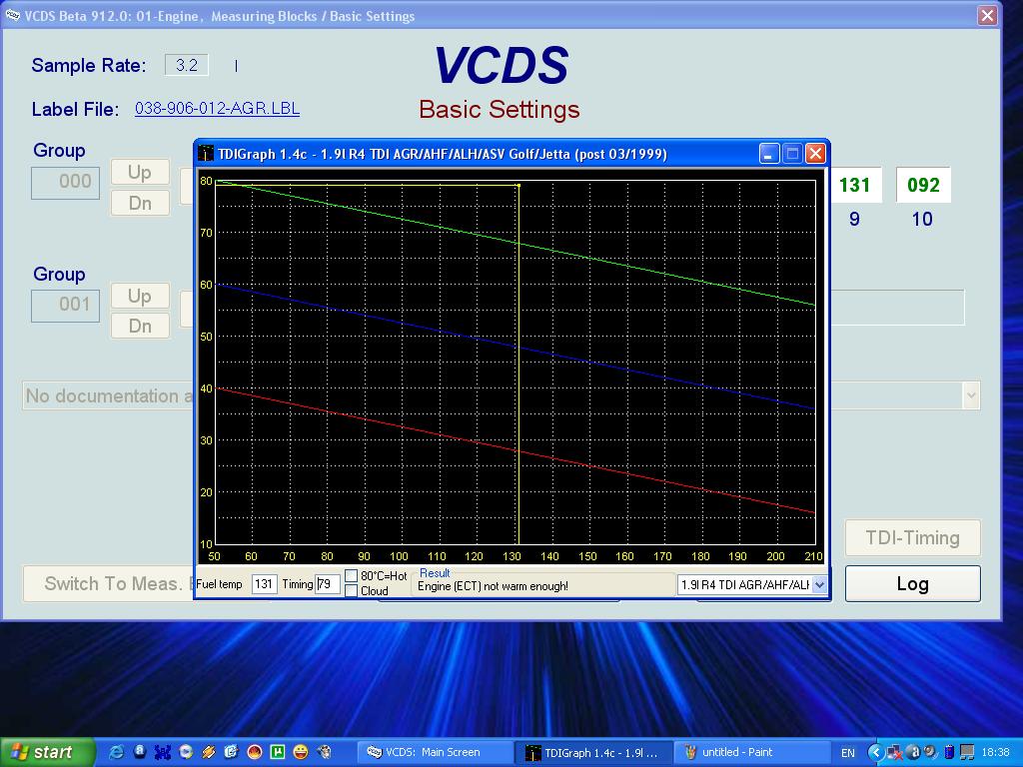Click the monitor icon beside the clock
Screen dimensions: 1023x767
(x=967, y=752)
